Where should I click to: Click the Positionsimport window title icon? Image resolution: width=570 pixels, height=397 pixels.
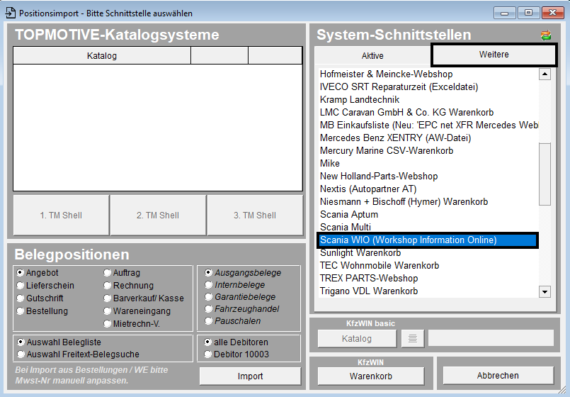[x=10, y=13]
